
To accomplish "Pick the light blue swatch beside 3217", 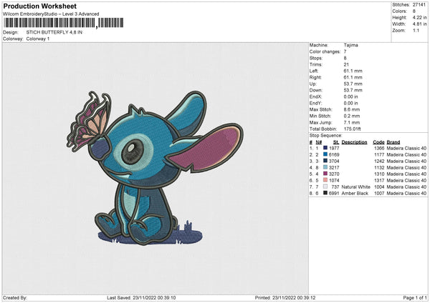I will tap(325, 167).
